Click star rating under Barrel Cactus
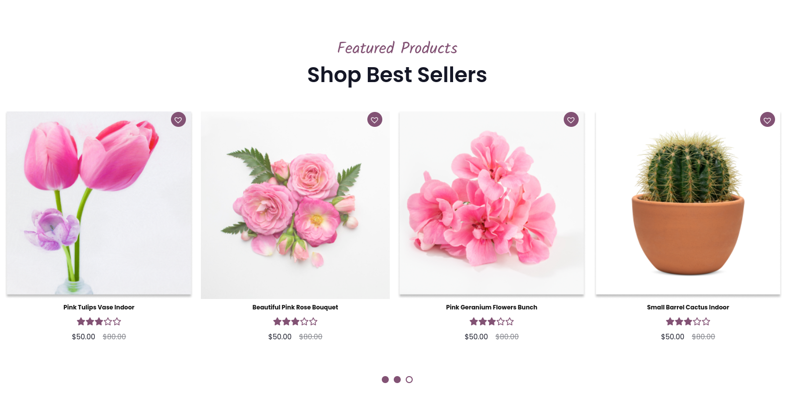793x394 pixels. click(x=688, y=322)
